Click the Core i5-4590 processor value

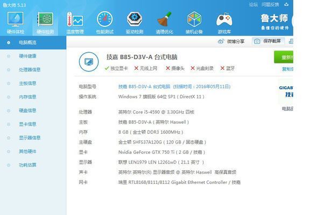click(156, 112)
